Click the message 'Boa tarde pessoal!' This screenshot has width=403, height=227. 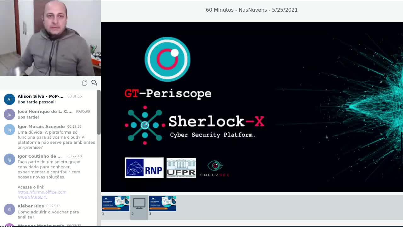tap(37, 102)
